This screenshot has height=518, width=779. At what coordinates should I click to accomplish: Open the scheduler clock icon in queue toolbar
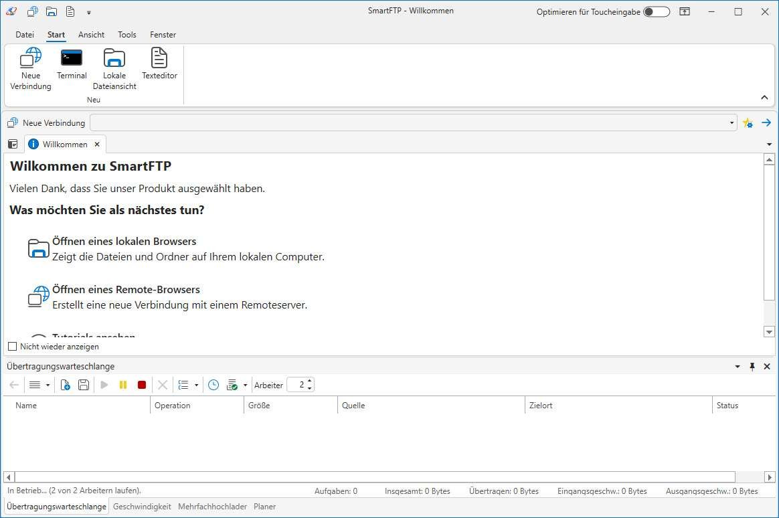pyautogui.click(x=213, y=385)
